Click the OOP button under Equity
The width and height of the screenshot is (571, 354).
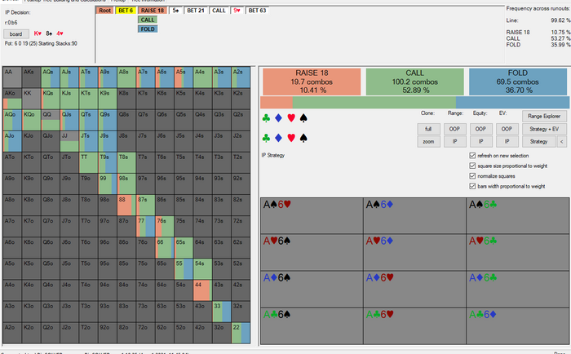click(x=480, y=129)
